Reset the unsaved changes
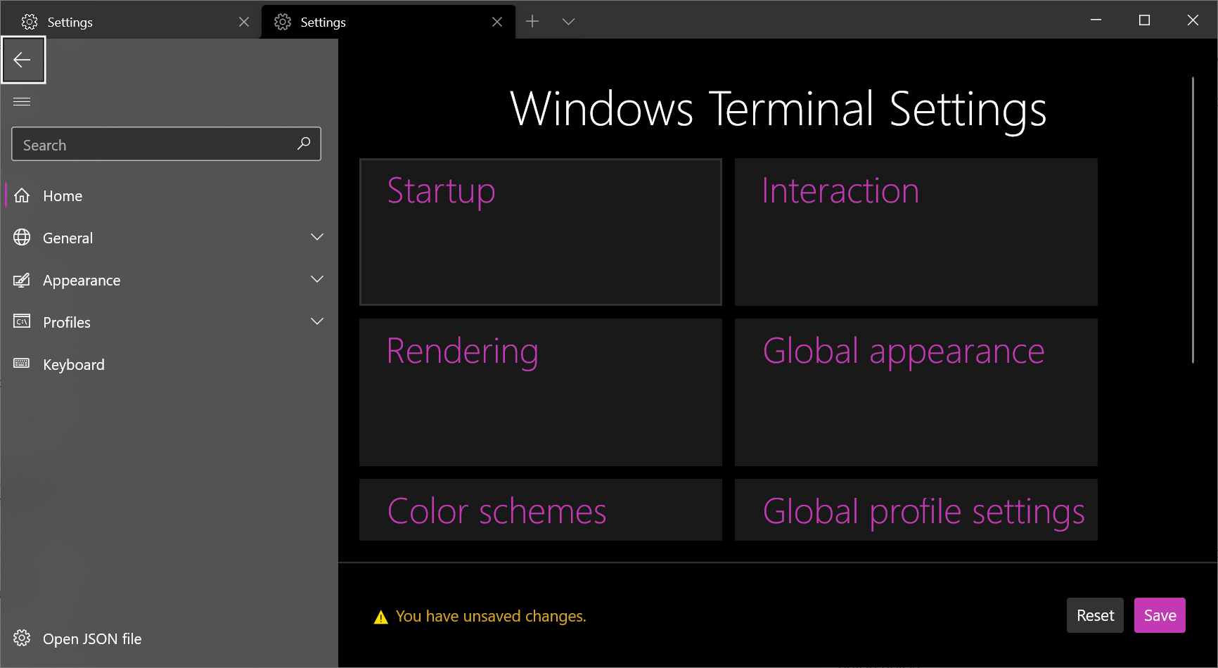Viewport: 1218px width, 668px height. click(x=1095, y=615)
